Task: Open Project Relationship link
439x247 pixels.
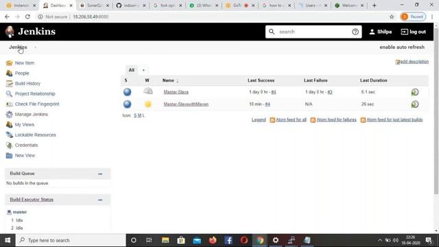Action: (35, 94)
